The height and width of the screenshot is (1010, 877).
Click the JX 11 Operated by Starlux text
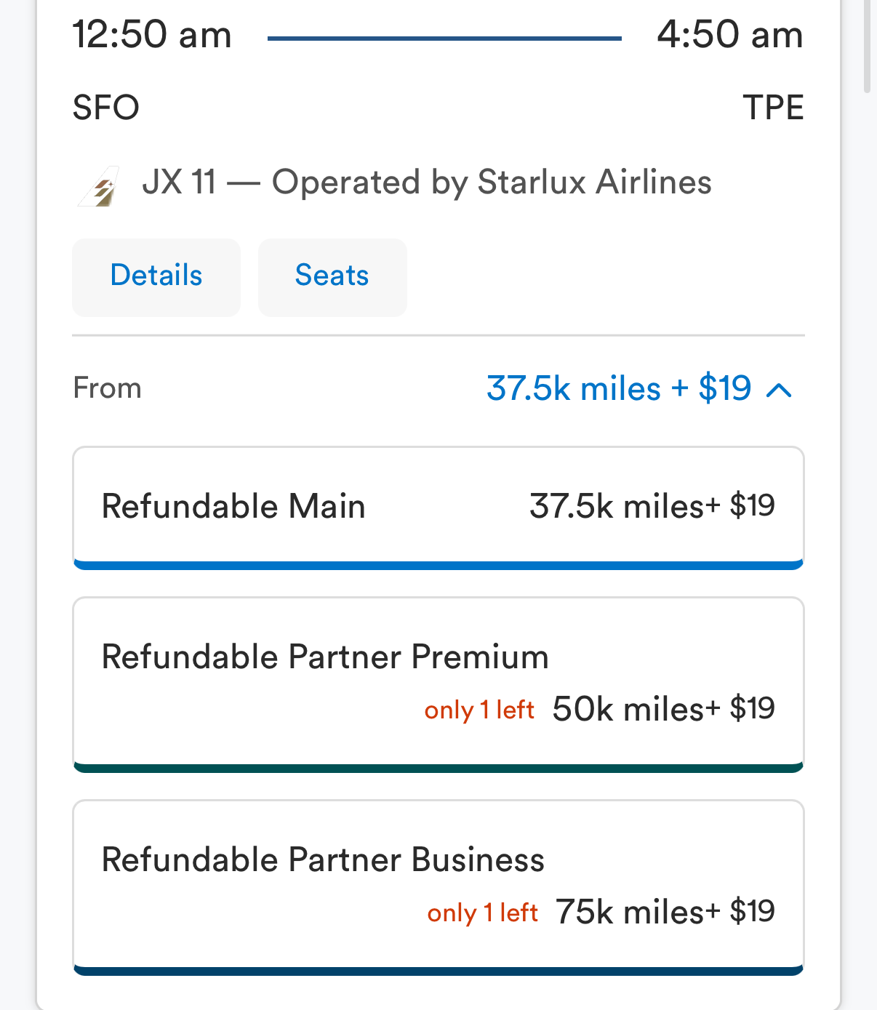426,182
